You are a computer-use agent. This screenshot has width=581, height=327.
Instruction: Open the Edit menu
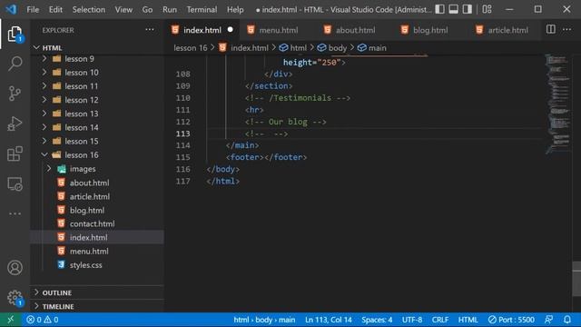(x=55, y=9)
